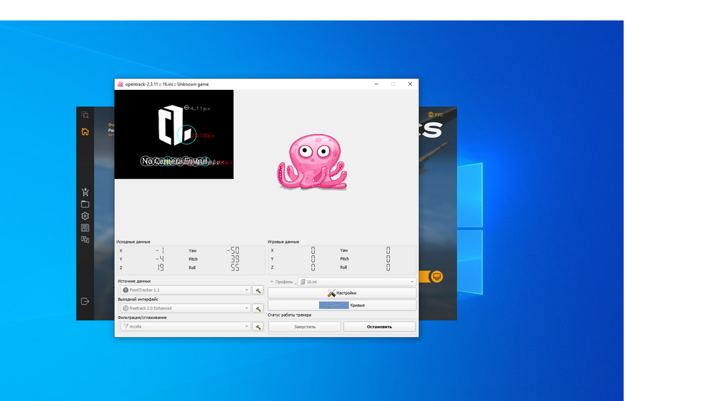Screen dimensions: 714x401
Task: Open the Профиль menu button
Action: click(x=282, y=282)
